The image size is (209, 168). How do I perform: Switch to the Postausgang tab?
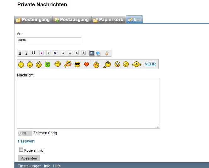pos(71,20)
